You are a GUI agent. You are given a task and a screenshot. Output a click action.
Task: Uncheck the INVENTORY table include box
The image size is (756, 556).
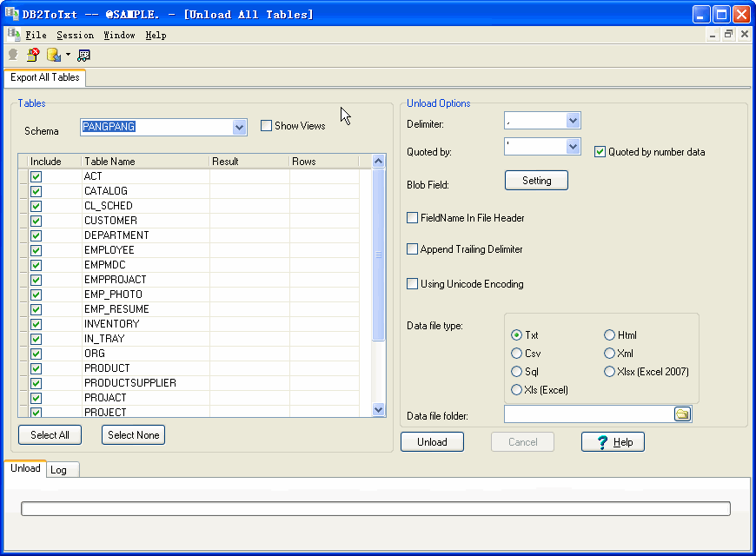click(36, 324)
